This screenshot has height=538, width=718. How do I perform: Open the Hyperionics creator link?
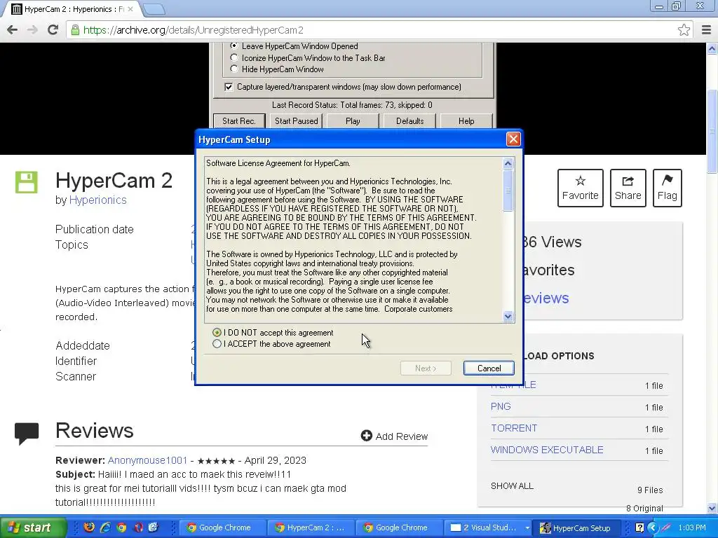pyautogui.click(x=97, y=200)
